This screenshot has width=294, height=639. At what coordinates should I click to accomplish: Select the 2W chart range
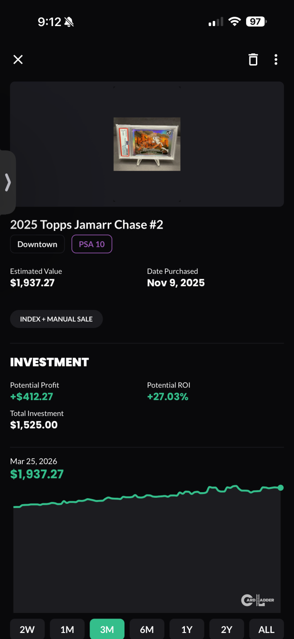(x=27, y=629)
